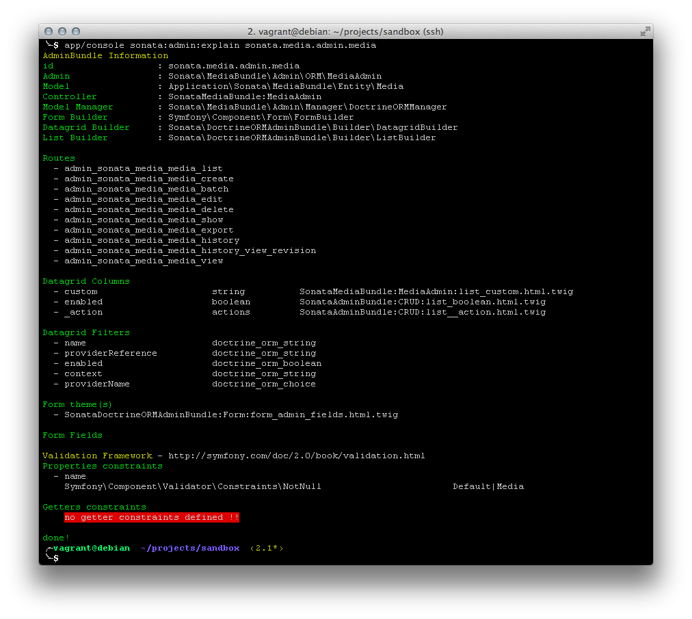Click the 'Default|Media' validation group text
This screenshot has width=692, height=619.
tap(488, 486)
